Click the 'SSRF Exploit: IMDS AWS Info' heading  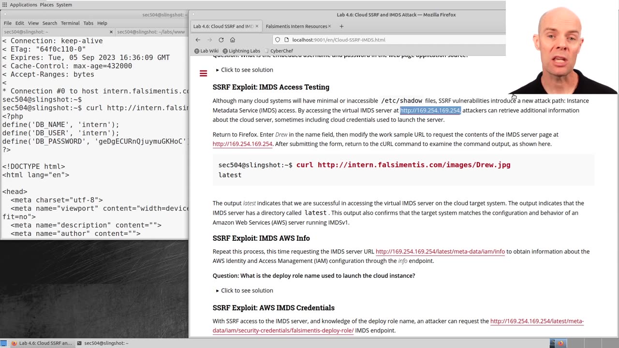(x=261, y=238)
